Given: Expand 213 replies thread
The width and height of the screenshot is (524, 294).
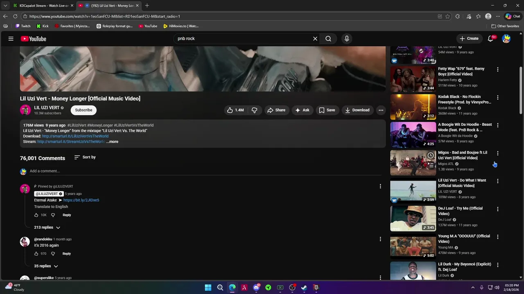Looking at the screenshot, I should pos(47,227).
